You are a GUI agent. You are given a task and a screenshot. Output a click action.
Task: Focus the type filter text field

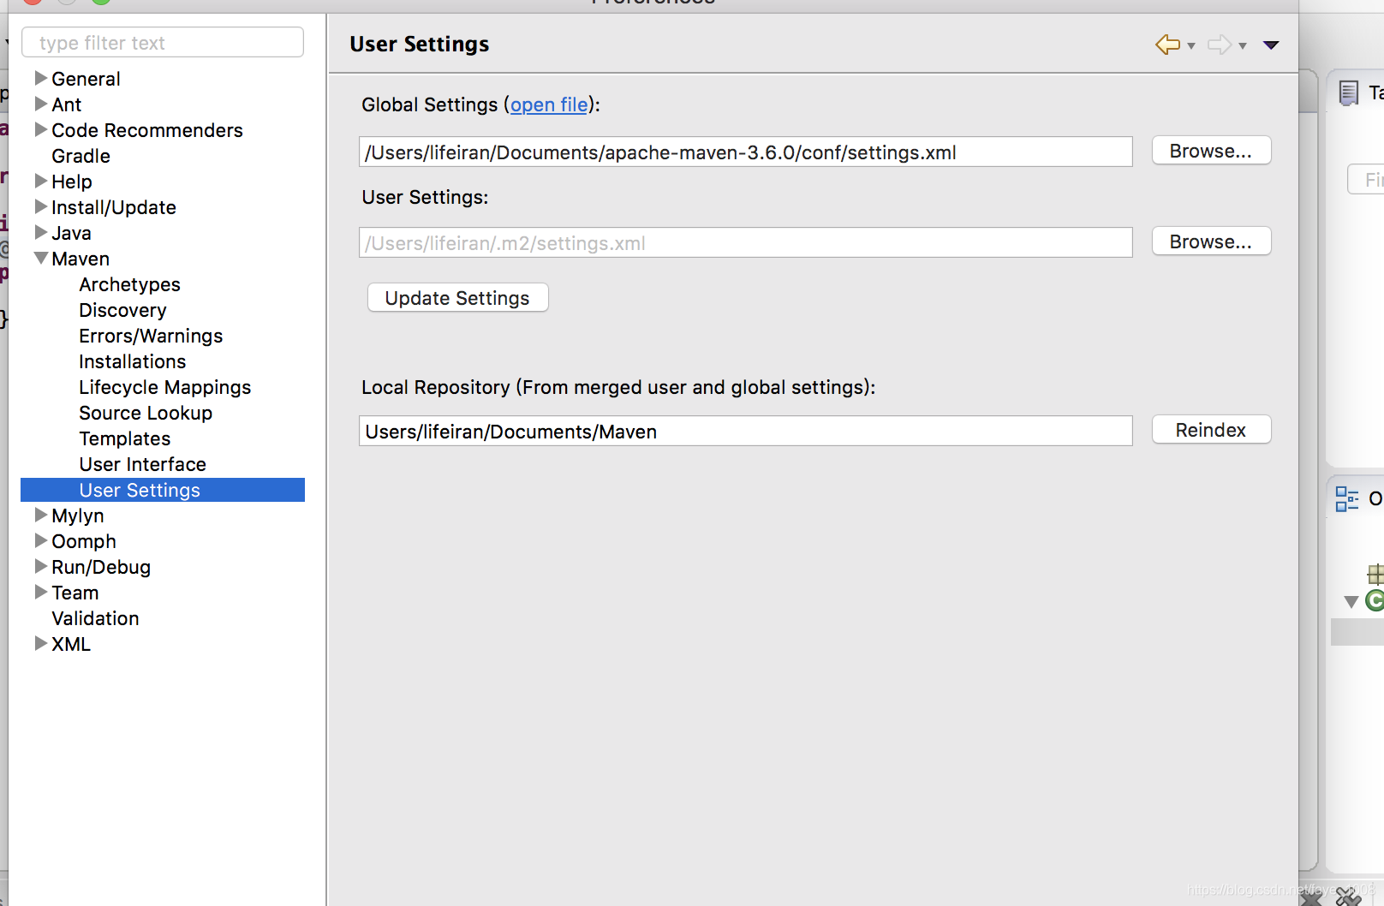pos(163,43)
